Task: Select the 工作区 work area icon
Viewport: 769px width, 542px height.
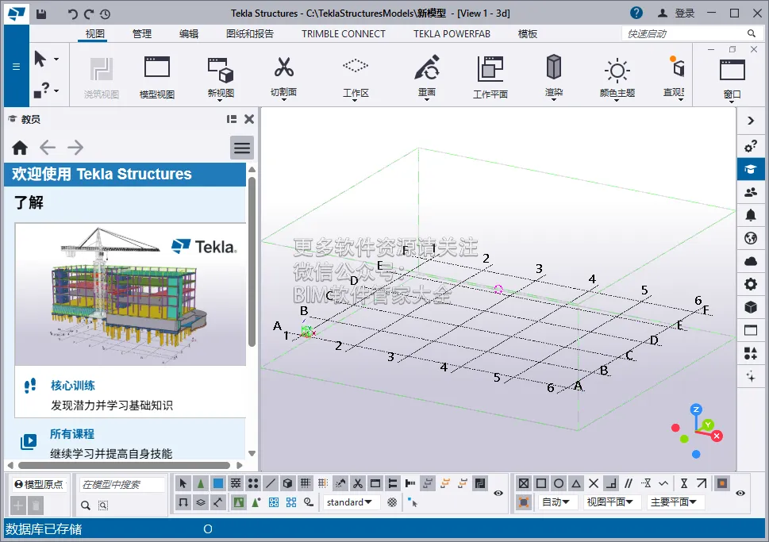Action: pyautogui.click(x=356, y=65)
